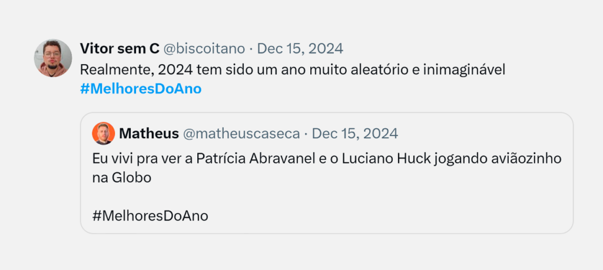Open the main tweet's Dec 15, 2024 timestamp
Viewport: 603px width, 270px height.
pos(300,48)
